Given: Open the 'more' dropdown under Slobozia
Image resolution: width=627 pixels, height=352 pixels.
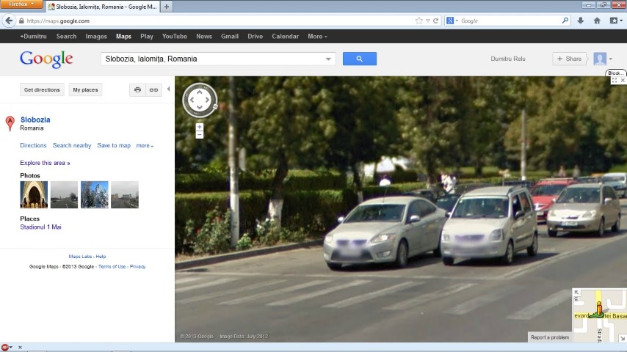Looking at the screenshot, I should (145, 145).
